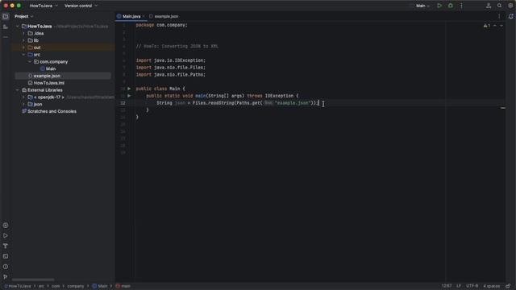
Task: Click line:column position in status bar
Action: [x=447, y=286]
